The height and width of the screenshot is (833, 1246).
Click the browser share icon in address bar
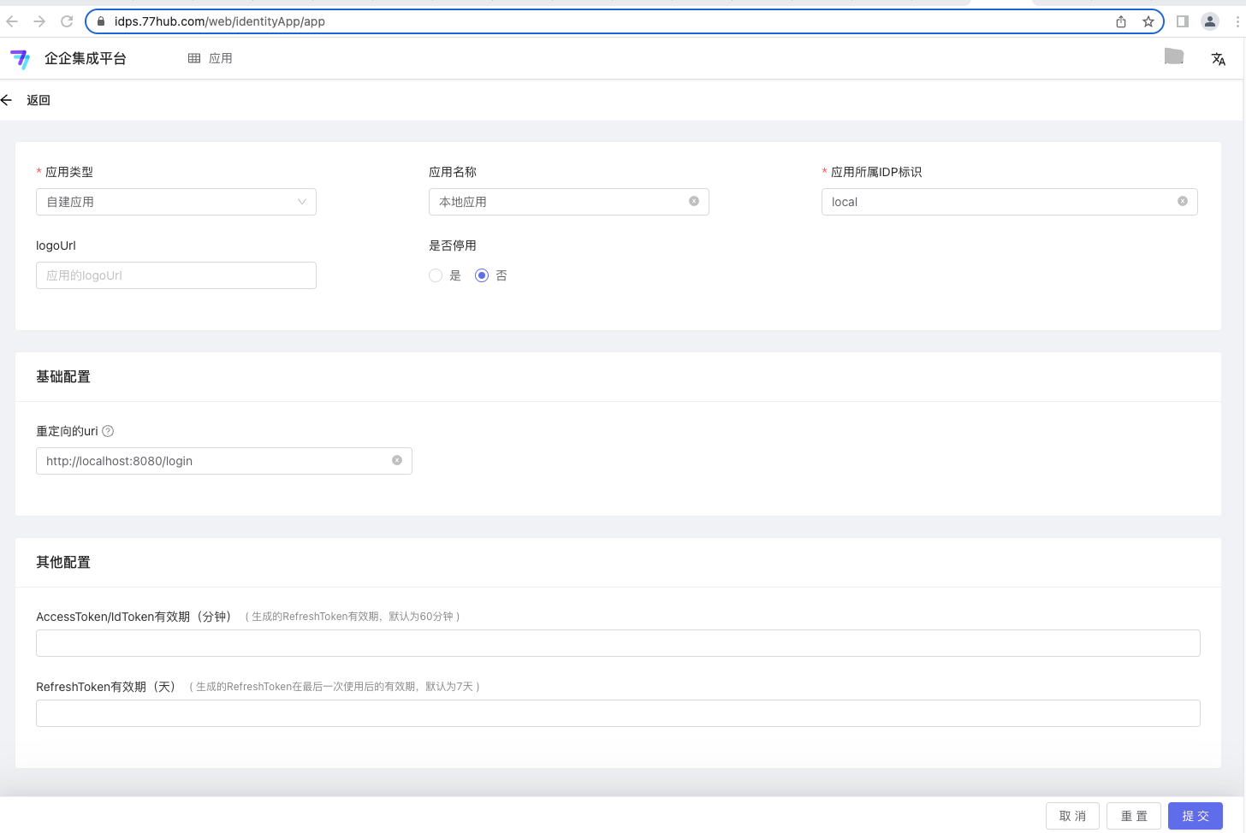(1121, 21)
